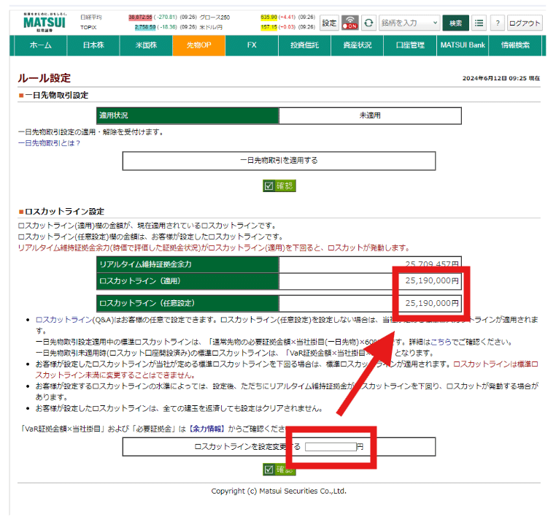This screenshot has width=556, height=517.
Task: Click the ロスカットライン(Q&A) link
Action: click(x=72, y=321)
